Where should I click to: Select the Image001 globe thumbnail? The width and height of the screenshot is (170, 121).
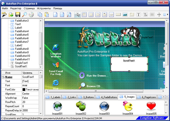pos(57,106)
